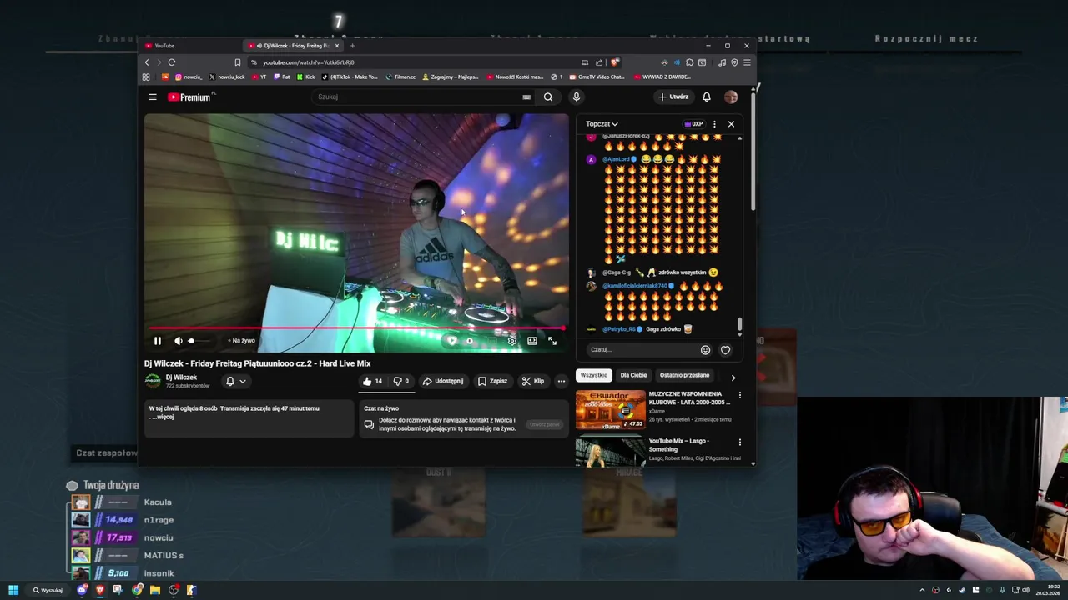Viewport: 1068px width, 600px height.
Task: Open Windows Start menu
Action: [x=13, y=590]
